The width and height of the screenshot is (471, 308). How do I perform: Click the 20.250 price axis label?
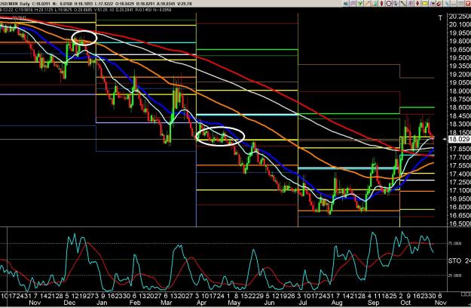[x=460, y=17]
